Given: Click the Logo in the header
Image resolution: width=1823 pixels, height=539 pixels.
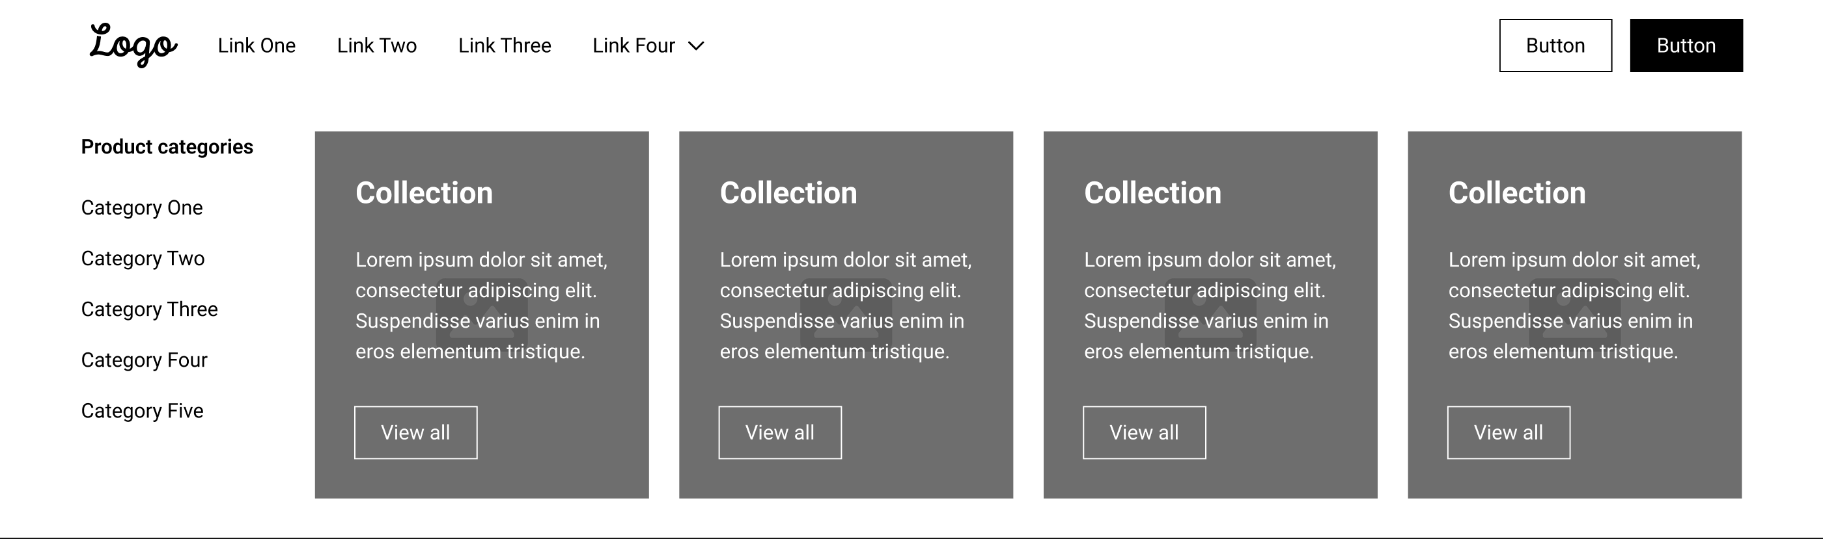Looking at the screenshot, I should click(x=133, y=46).
